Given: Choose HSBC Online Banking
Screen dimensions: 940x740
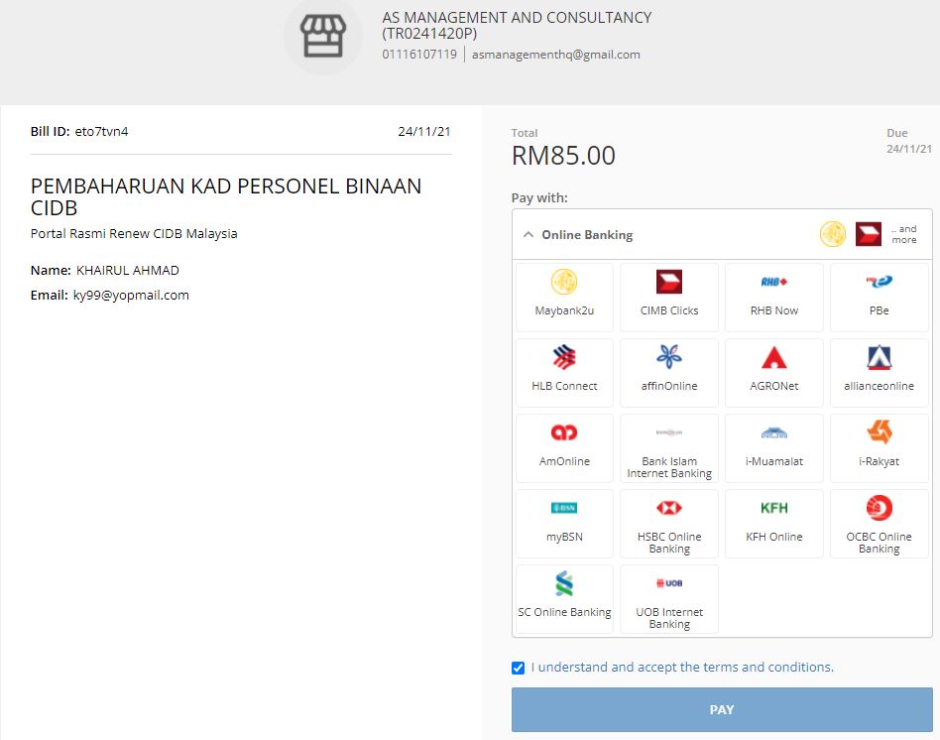Looking at the screenshot, I should coord(669,524).
